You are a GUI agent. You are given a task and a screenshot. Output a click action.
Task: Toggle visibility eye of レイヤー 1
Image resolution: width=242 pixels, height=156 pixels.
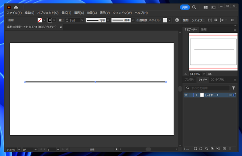[x=186, y=95]
